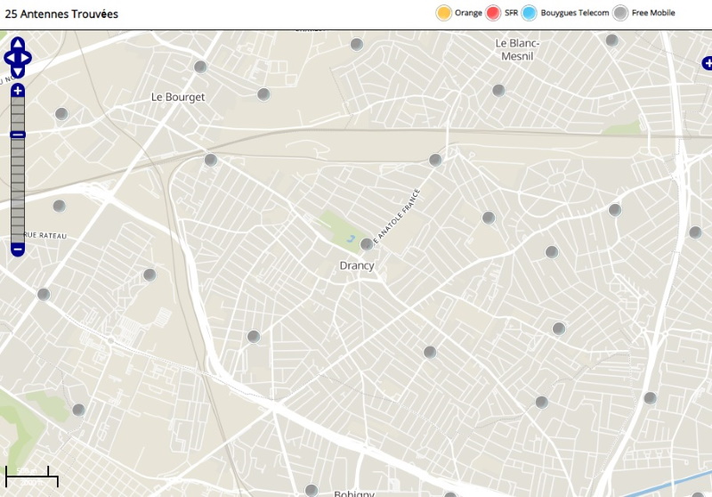712x497 pixels.
Task: Zoom in with the plus button
Action: pyautogui.click(x=18, y=91)
